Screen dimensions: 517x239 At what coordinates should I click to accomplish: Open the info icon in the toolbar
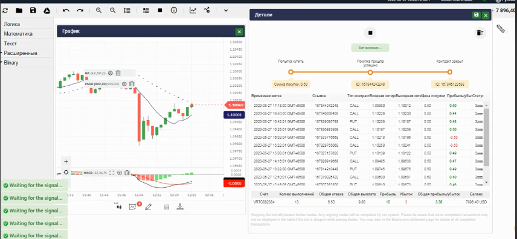click(174, 10)
